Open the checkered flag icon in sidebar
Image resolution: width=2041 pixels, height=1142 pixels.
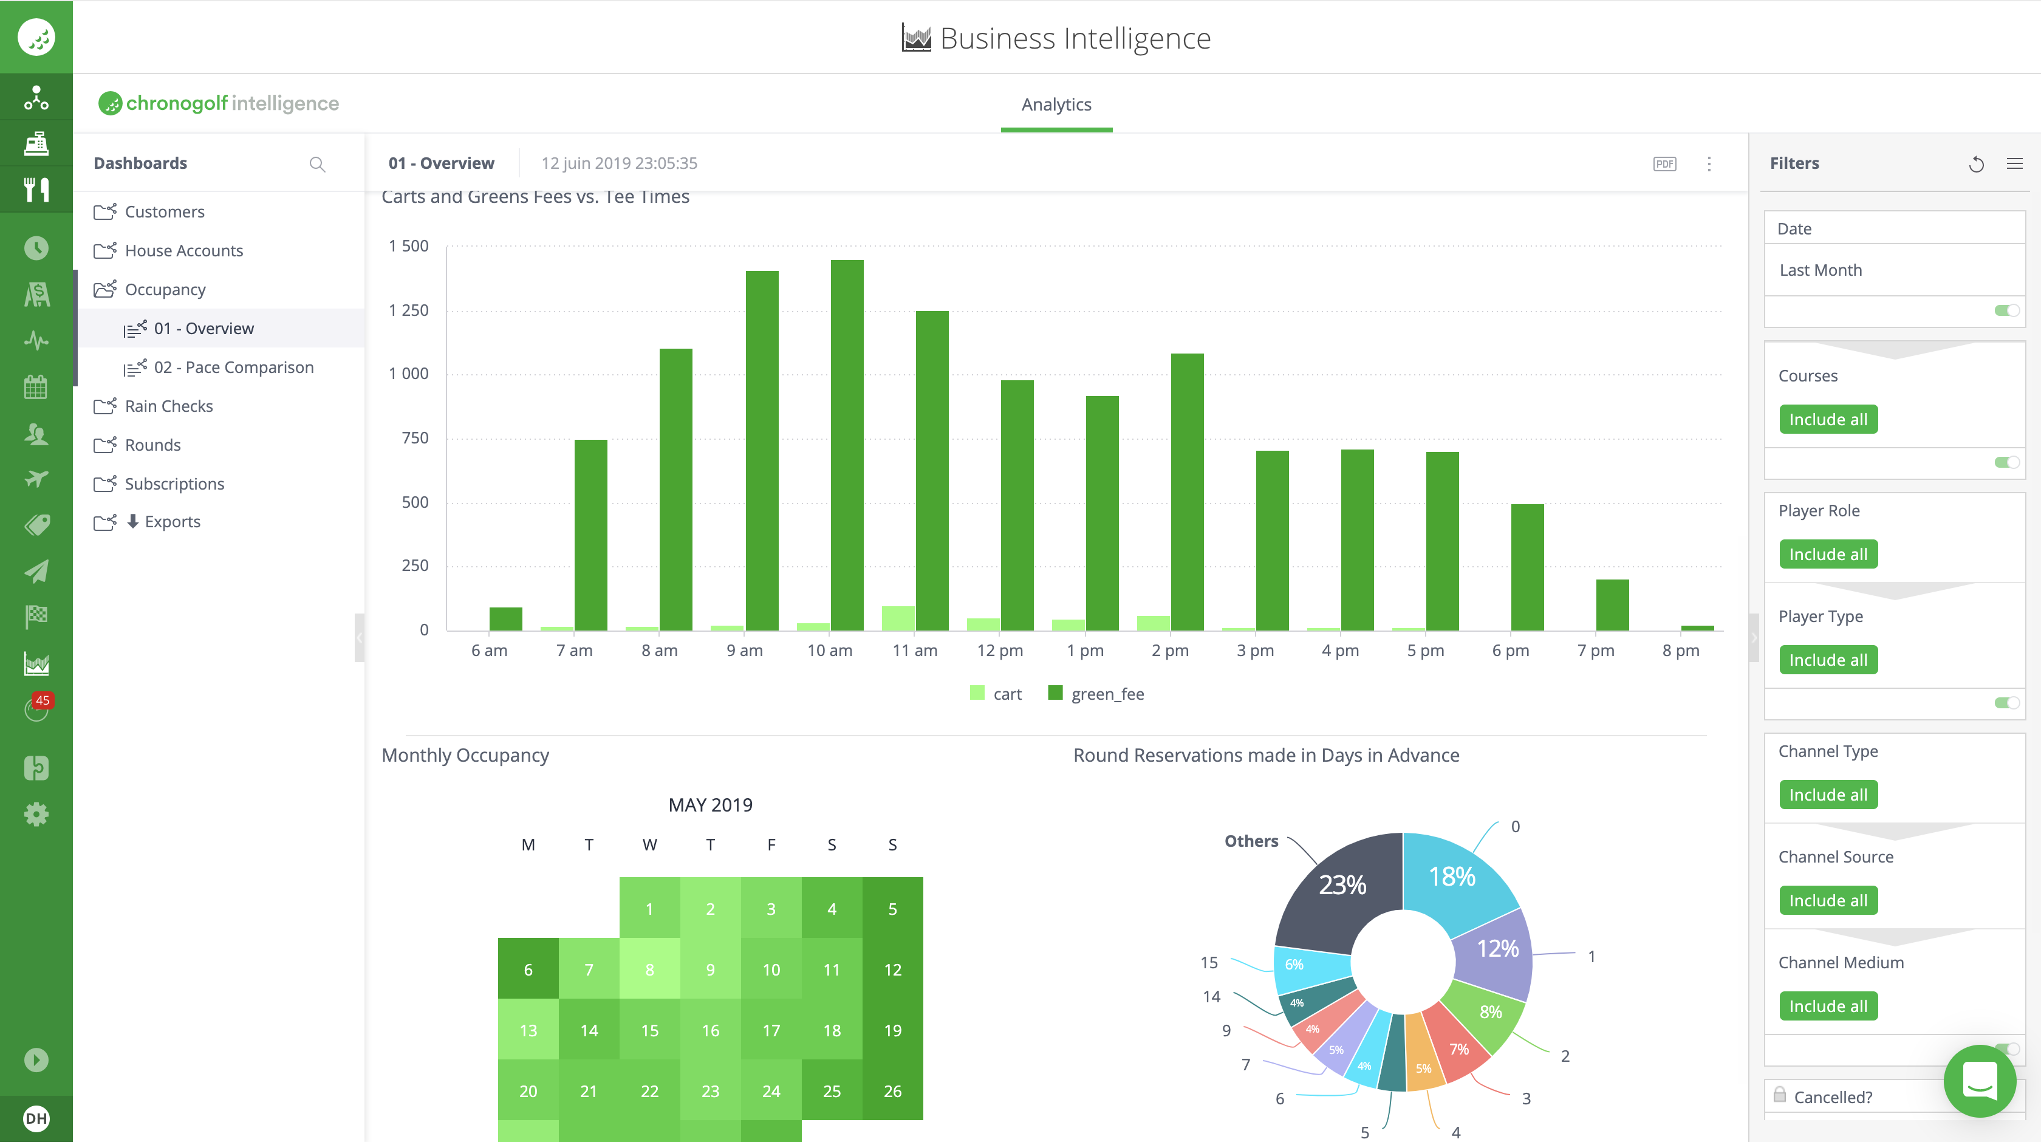[x=36, y=616]
